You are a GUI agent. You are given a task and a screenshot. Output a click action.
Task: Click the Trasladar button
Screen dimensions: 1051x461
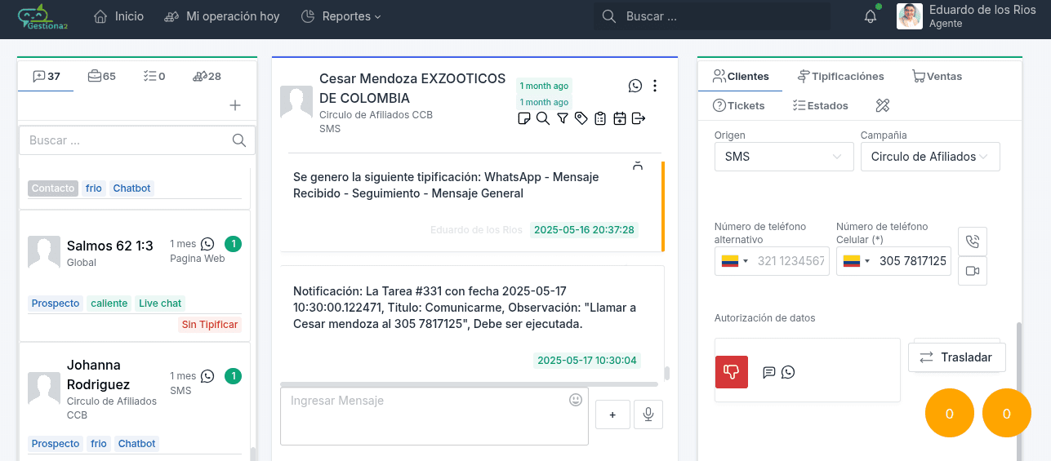pyautogui.click(x=956, y=357)
